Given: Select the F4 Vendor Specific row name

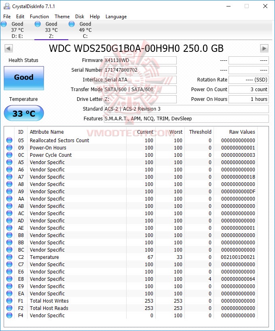Looking at the screenshot, I should point(47,315).
